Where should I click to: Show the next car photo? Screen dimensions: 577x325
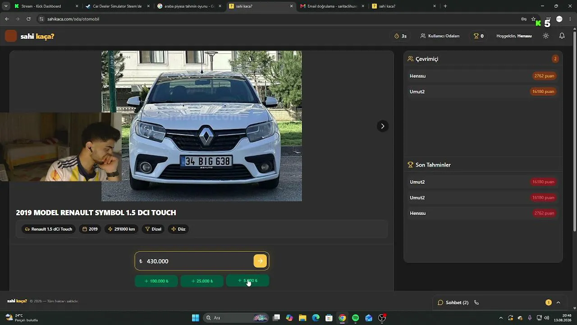(382, 126)
